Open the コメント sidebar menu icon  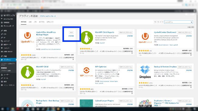click(2, 48)
